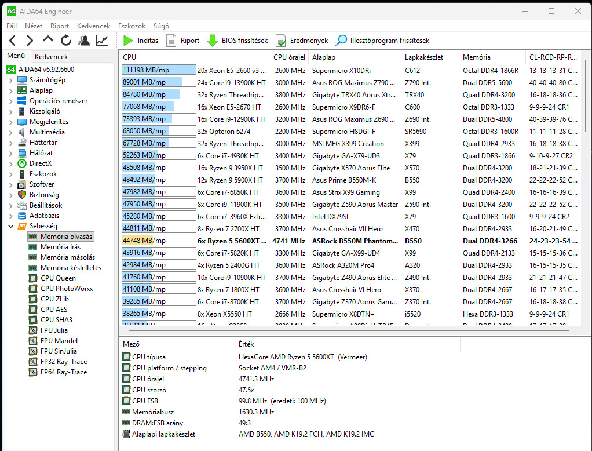Select FPU SinJulia benchmark
This screenshot has height=451, width=592.
coord(53,351)
